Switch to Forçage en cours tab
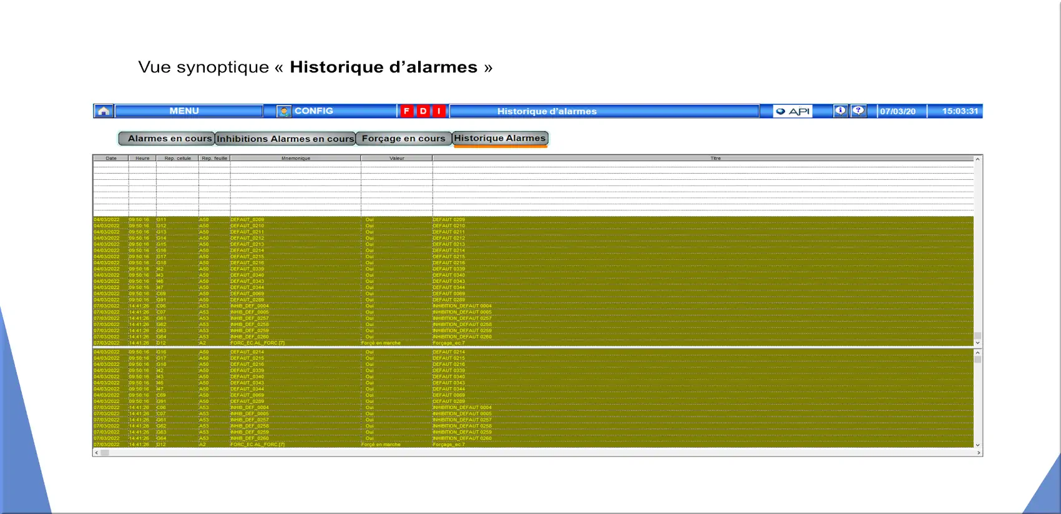The width and height of the screenshot is (1061, 514). point(404,139)
